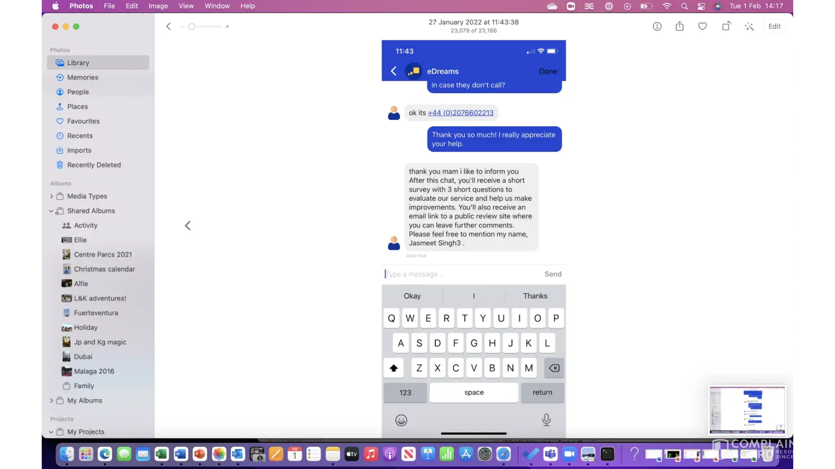Viewport: 835px width, 469px height.
Task: Click the Edit button in the Photos toolbar
Action: (774, 26)
